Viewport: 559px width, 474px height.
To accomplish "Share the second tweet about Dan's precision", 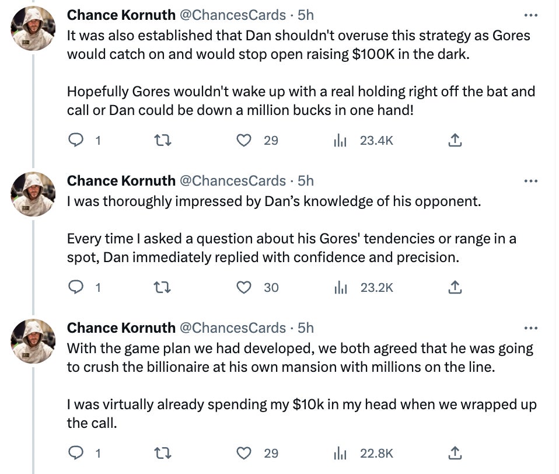I will tap(455, 287).
